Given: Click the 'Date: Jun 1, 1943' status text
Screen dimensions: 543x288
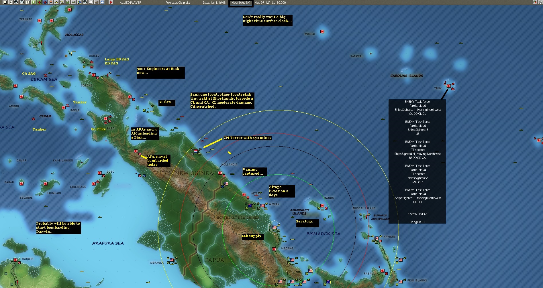Looking at the screenshot, I should 214,3.
